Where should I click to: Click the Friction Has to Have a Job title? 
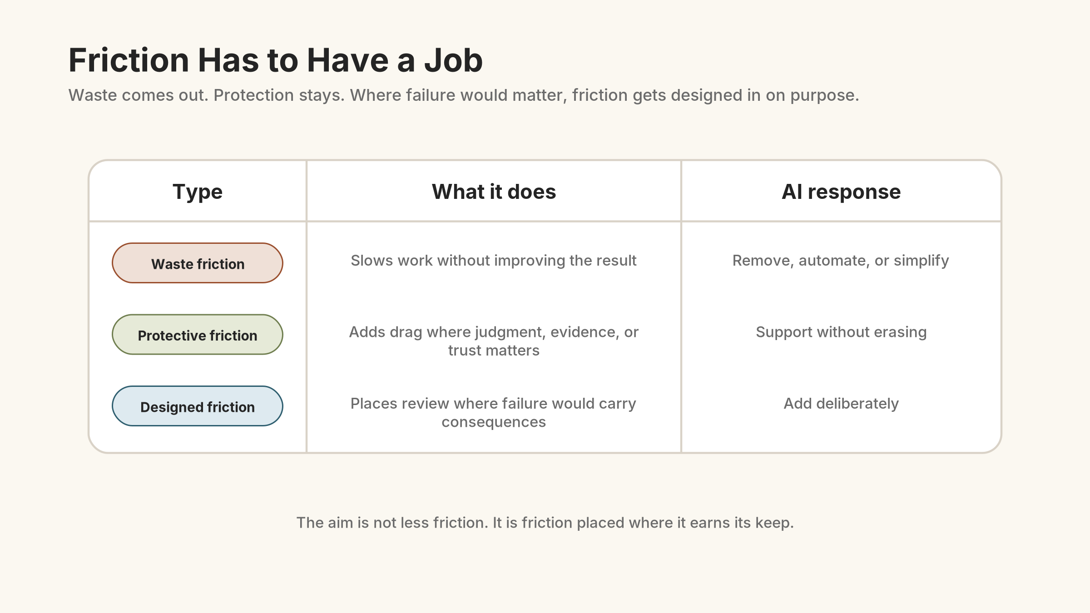click(275, 60)
